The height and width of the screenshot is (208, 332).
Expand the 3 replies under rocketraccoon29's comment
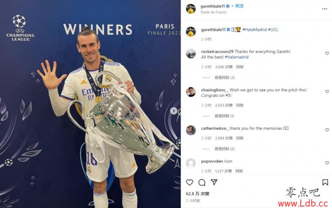point(224,77)
